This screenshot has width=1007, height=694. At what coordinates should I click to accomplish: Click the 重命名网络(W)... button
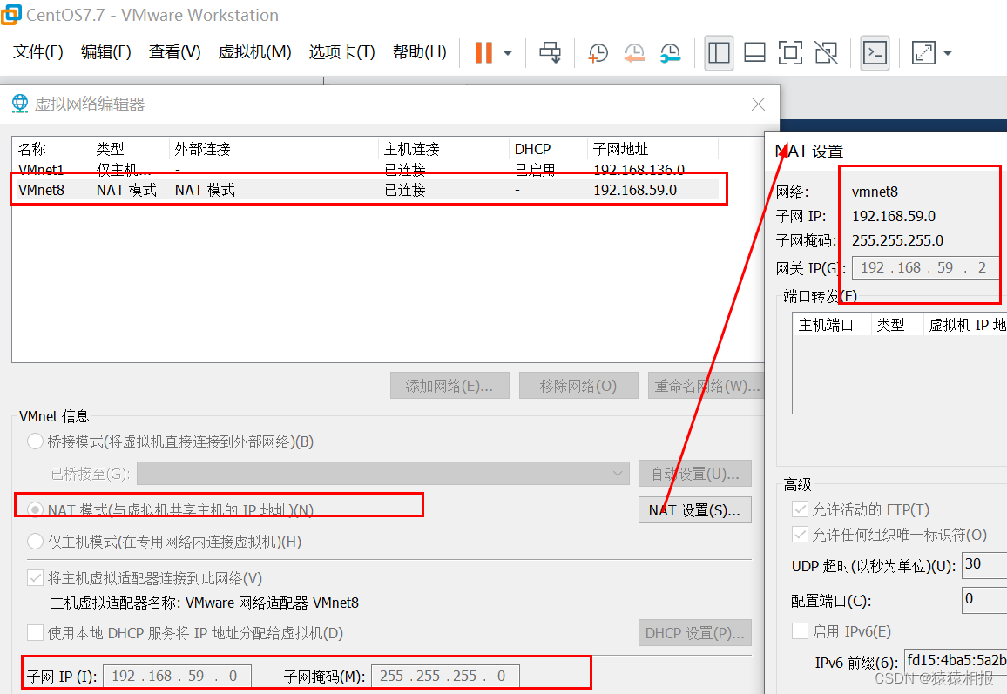coord(706,386)
